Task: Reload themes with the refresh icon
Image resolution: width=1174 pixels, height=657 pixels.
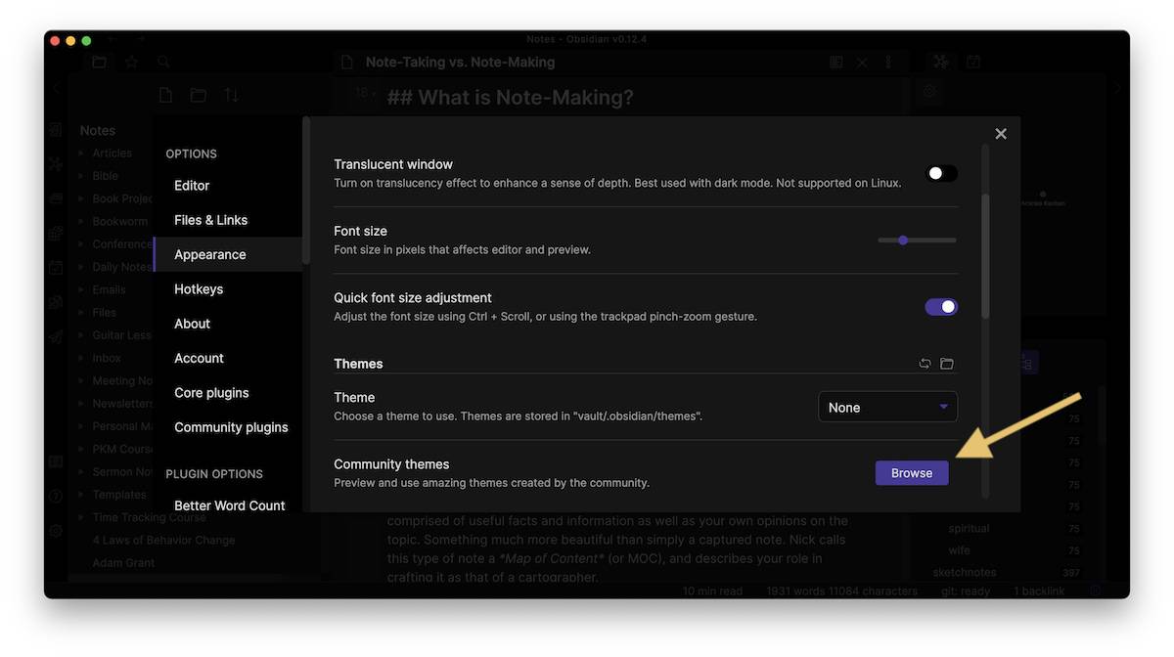Action: click(925, 364)
